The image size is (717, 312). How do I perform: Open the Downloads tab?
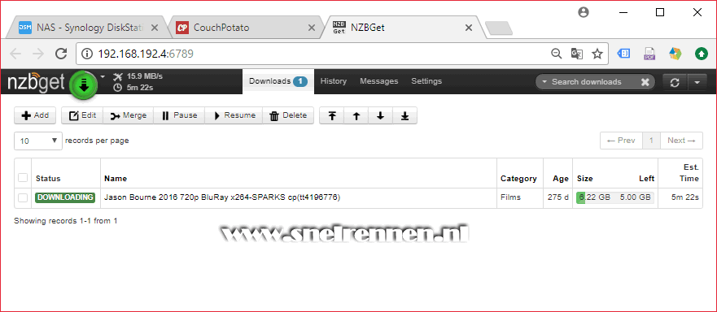click(278, 81)
